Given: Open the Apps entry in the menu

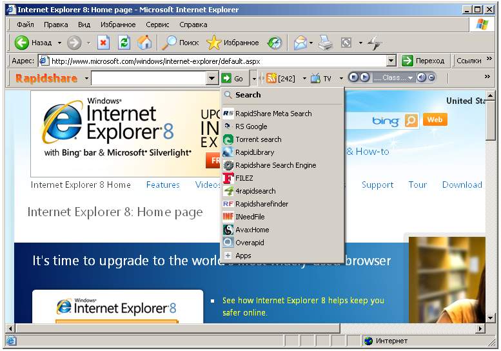Looking at the screenshot, I should [x=282, y=256].
